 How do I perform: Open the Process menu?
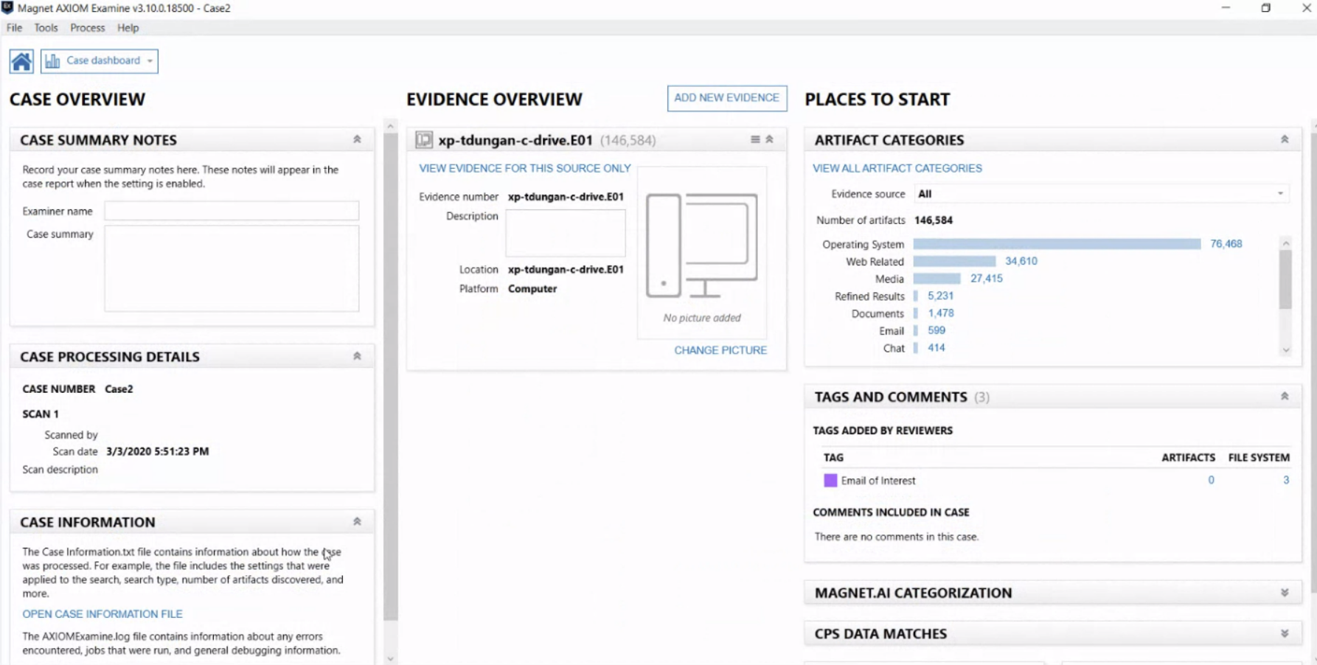(87, 28)
